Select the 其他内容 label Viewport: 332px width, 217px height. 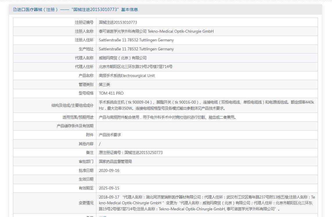click(x=86, y=144)
